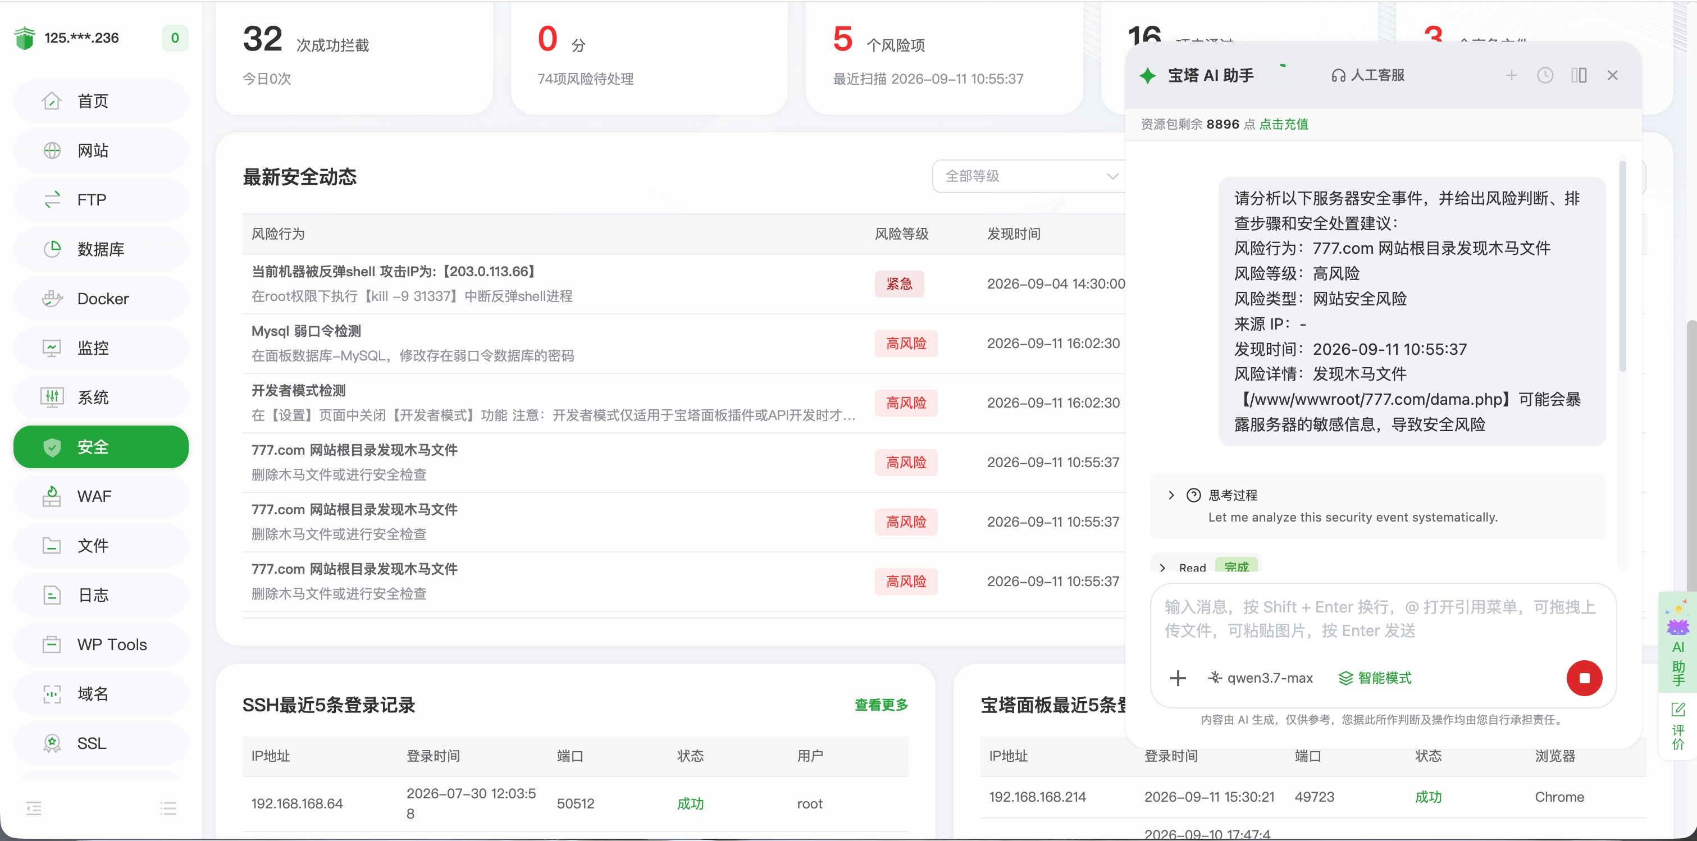The width and height of the screenshot is (1697, 841).
Task: Start a new chat with plus icon in AI header
Action: [1511, 76]
